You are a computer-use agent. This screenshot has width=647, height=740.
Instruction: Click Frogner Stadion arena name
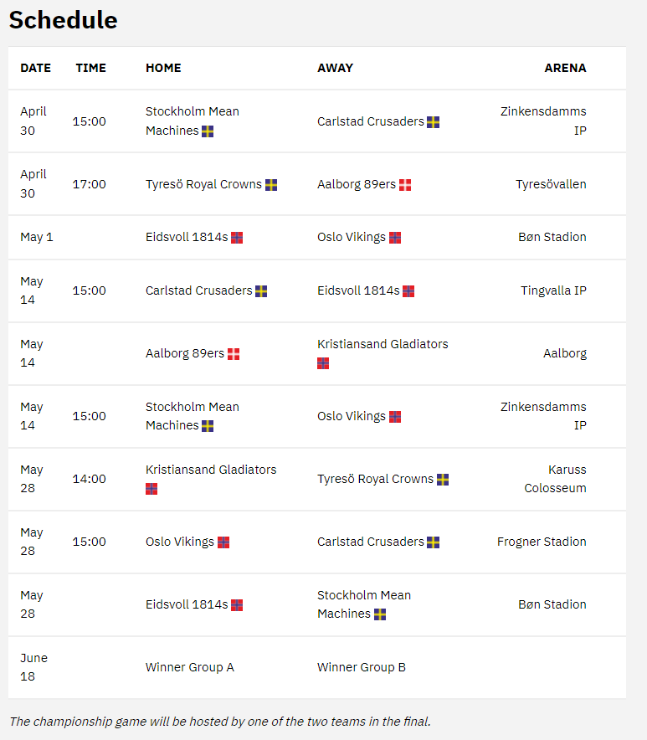coord(542,542)
